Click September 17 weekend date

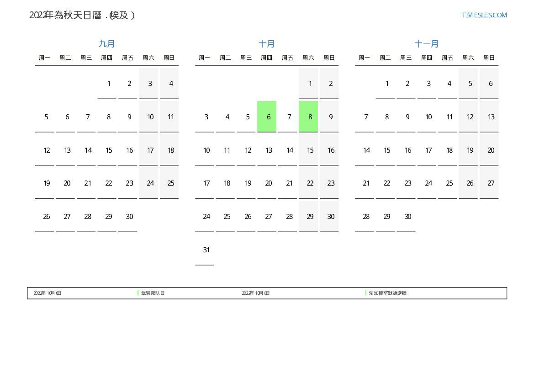(150, 150)
